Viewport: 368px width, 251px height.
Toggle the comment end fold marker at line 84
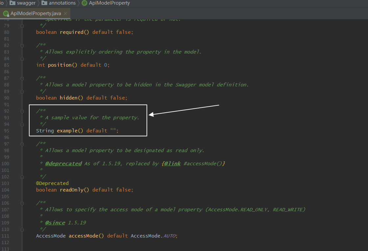pyautogui.click(x=22, y=59)
